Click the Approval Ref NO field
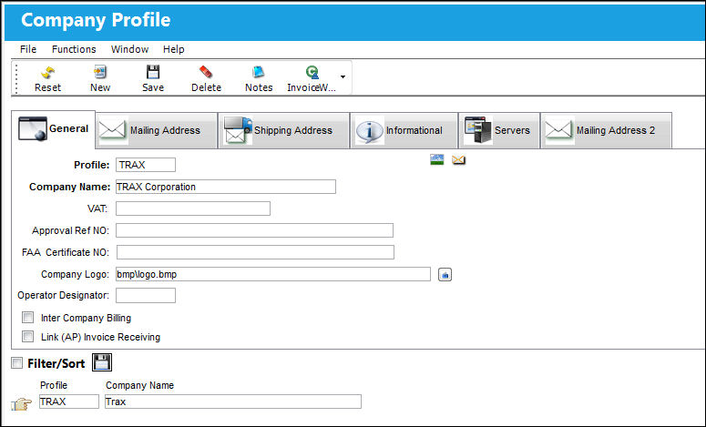Viewport: 706px width, 427px height. (254, 230)
